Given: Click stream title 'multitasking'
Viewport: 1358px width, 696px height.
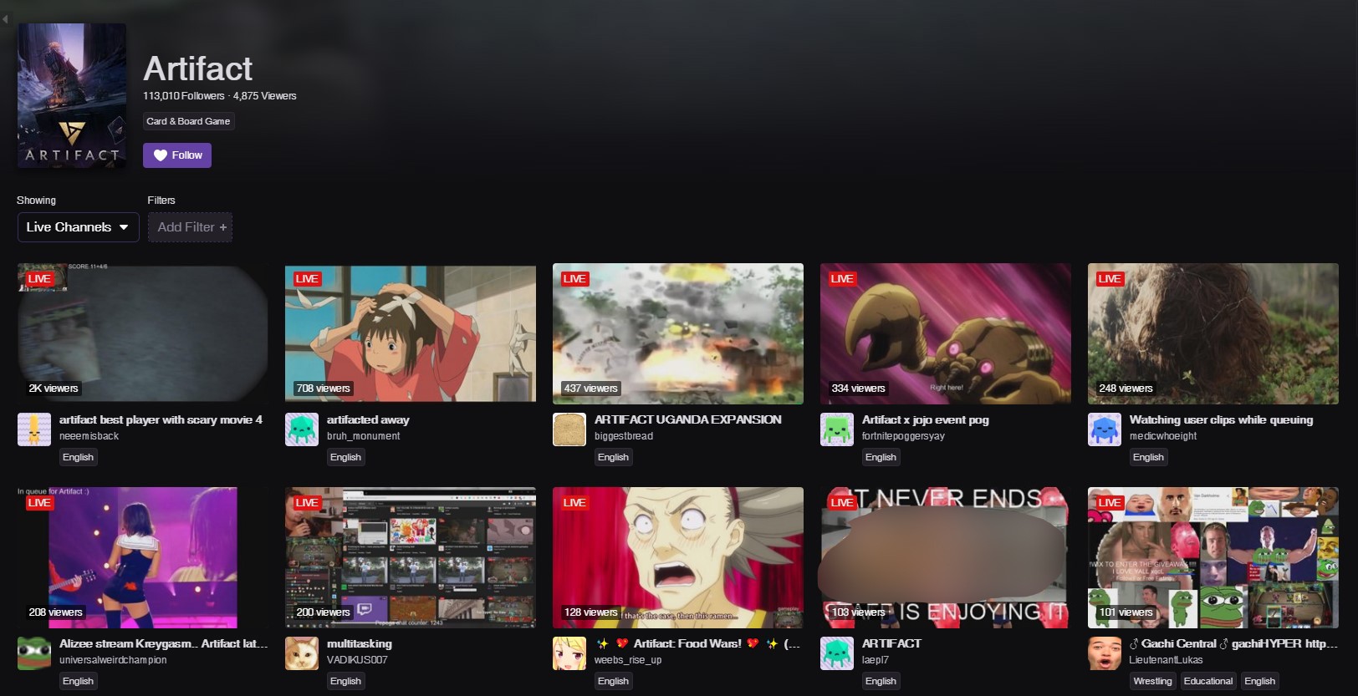Looking at the screenshot, I should pos(360,643).
